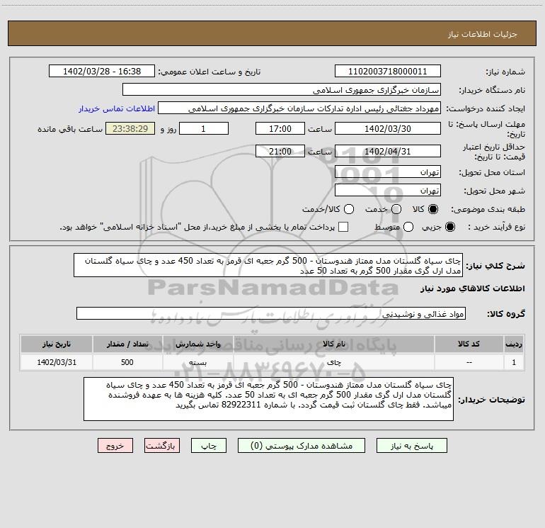Click the request creator field مهرداد جغتائی

pos(299,108)
